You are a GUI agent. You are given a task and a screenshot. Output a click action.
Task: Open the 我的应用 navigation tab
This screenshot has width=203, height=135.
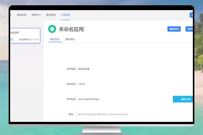click(x=21, y=15)
